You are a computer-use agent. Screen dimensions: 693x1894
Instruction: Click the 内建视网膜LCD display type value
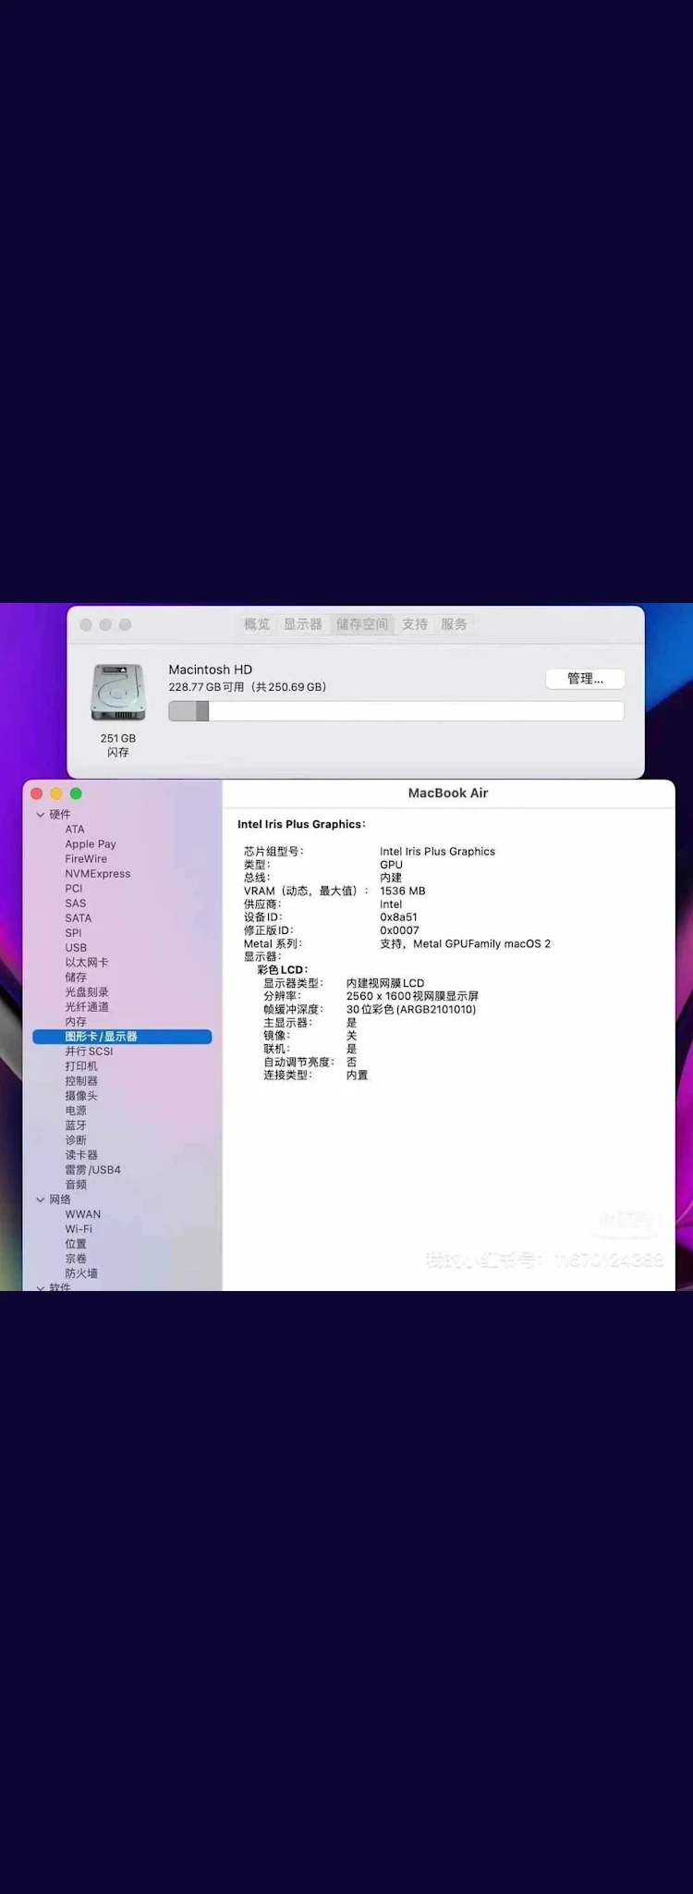pos(385,983)
